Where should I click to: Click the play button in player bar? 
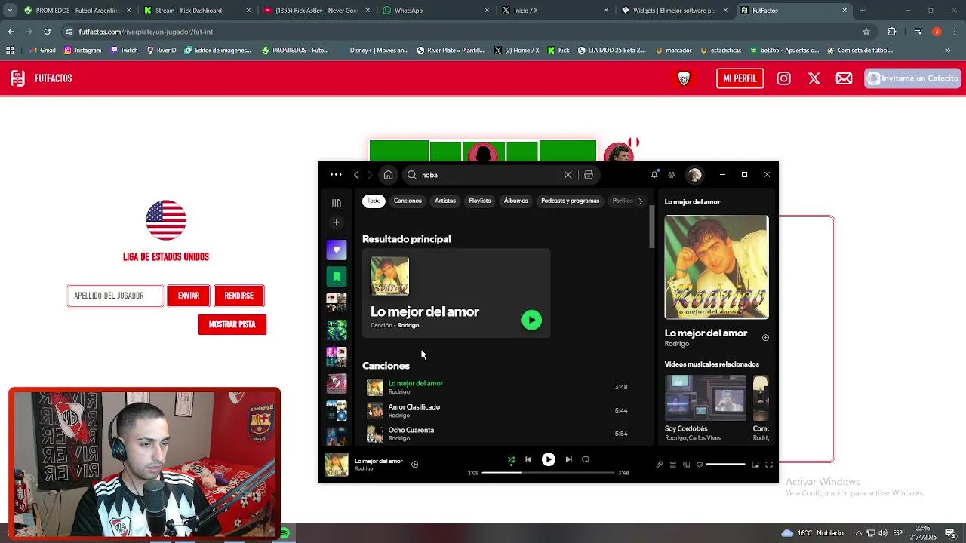549,459
